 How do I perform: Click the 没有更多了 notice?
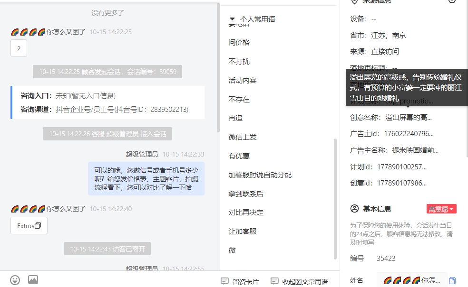[107, 13]
